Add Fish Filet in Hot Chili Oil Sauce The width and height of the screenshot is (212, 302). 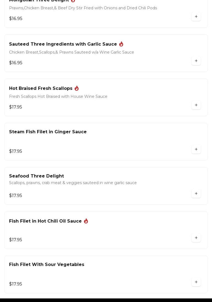pos(196,238)
